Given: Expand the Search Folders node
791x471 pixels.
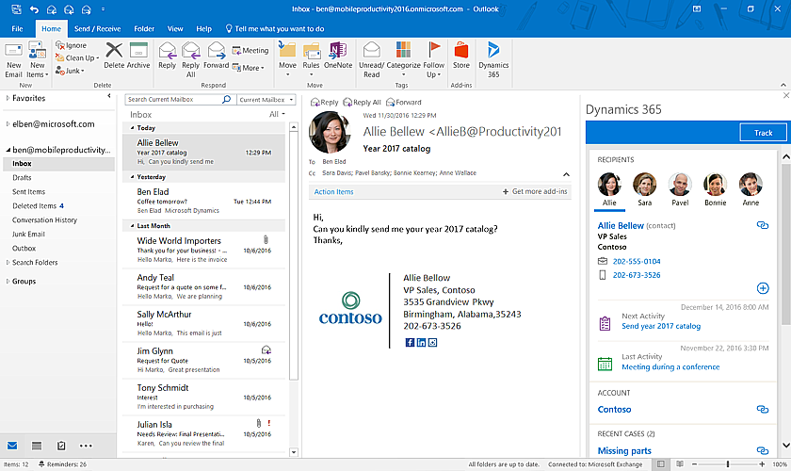Looking at the screenshot, I should point(8,263).
